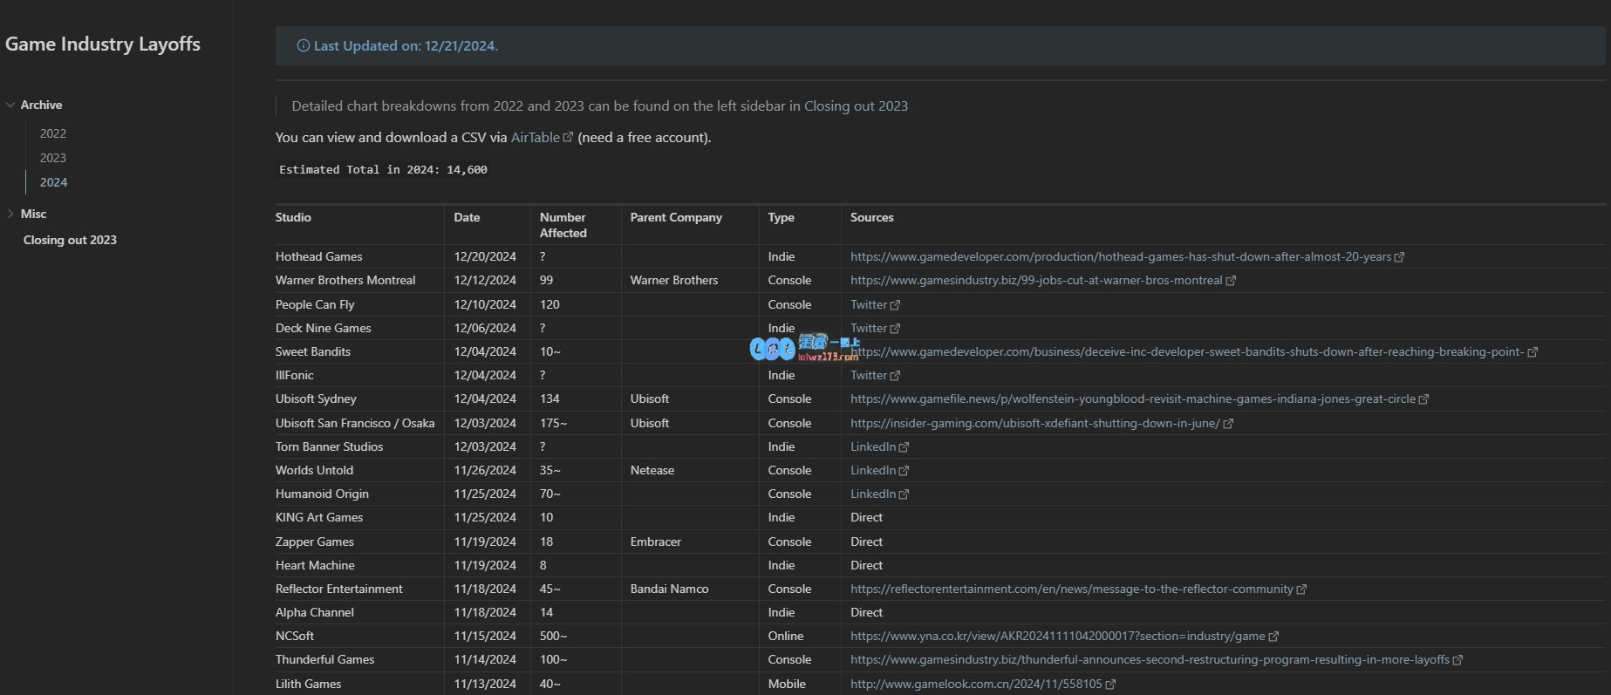Screen dimensions: 1611x695
Task: Click the Netease parent company cell
Action: pyautogui.click(x=652, y=470)
